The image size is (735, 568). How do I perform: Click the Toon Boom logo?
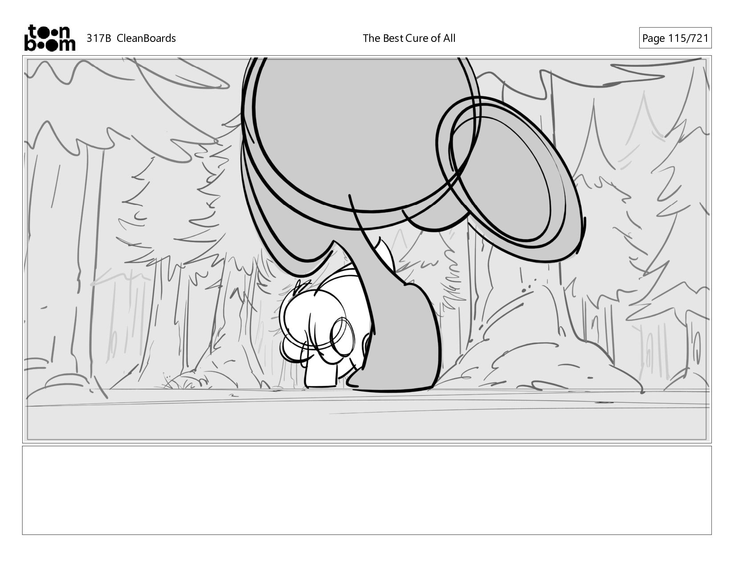(49, 38)
